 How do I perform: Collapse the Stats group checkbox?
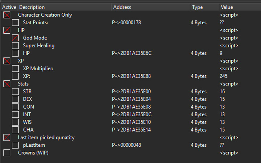tap(7, 84)
